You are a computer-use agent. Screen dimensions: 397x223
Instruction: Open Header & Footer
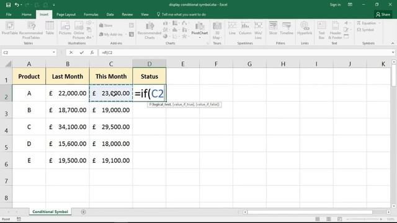point(335,30)
